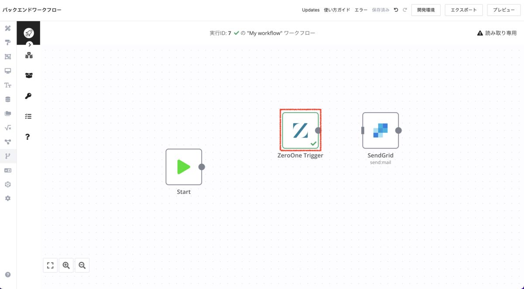Click the 開発環境 button
This screenshot has height=289, width=524.
(426, 10)
